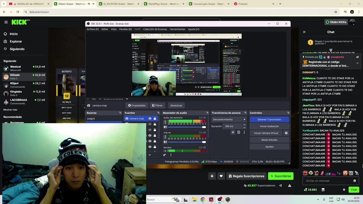The width and height of the screenshot is (363, 204).
Task: Open virtual camera settings gear
Action: pyautogui.click(x=286, y=133)
